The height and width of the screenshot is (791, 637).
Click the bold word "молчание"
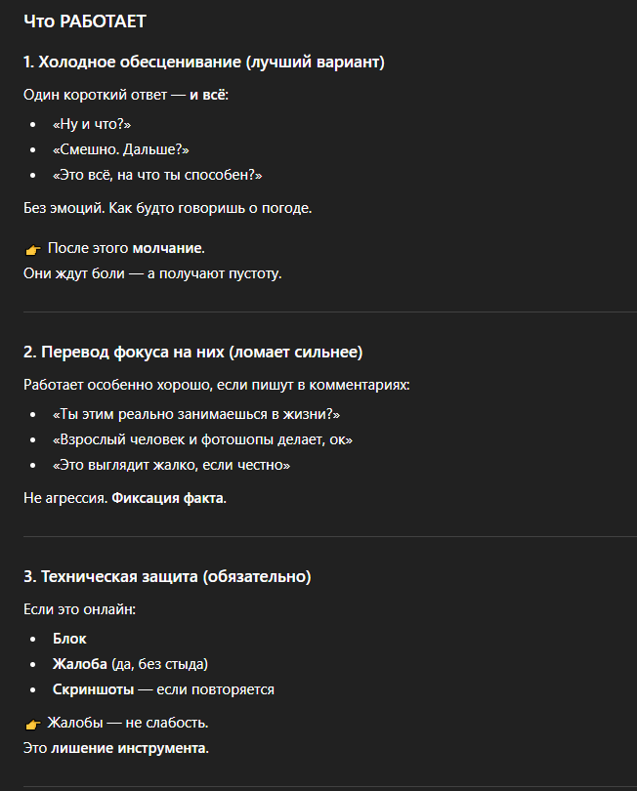168,248
